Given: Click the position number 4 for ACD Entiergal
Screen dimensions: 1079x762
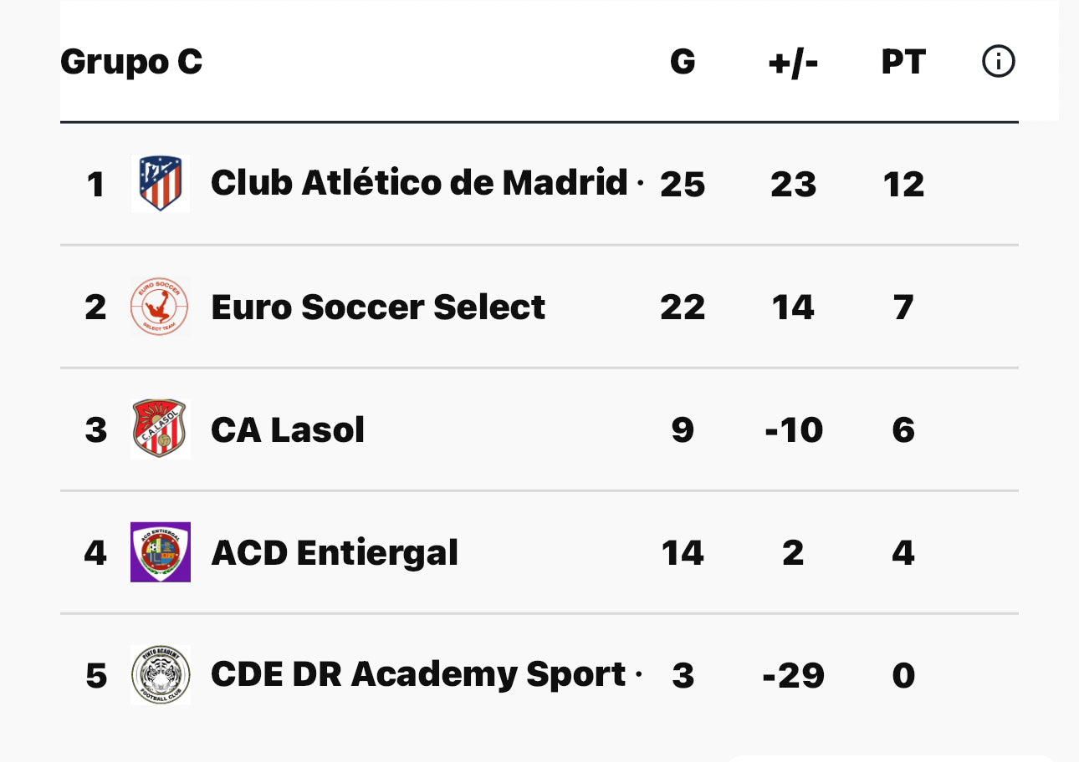Looking at the screenshot, I should pos(95,552).
